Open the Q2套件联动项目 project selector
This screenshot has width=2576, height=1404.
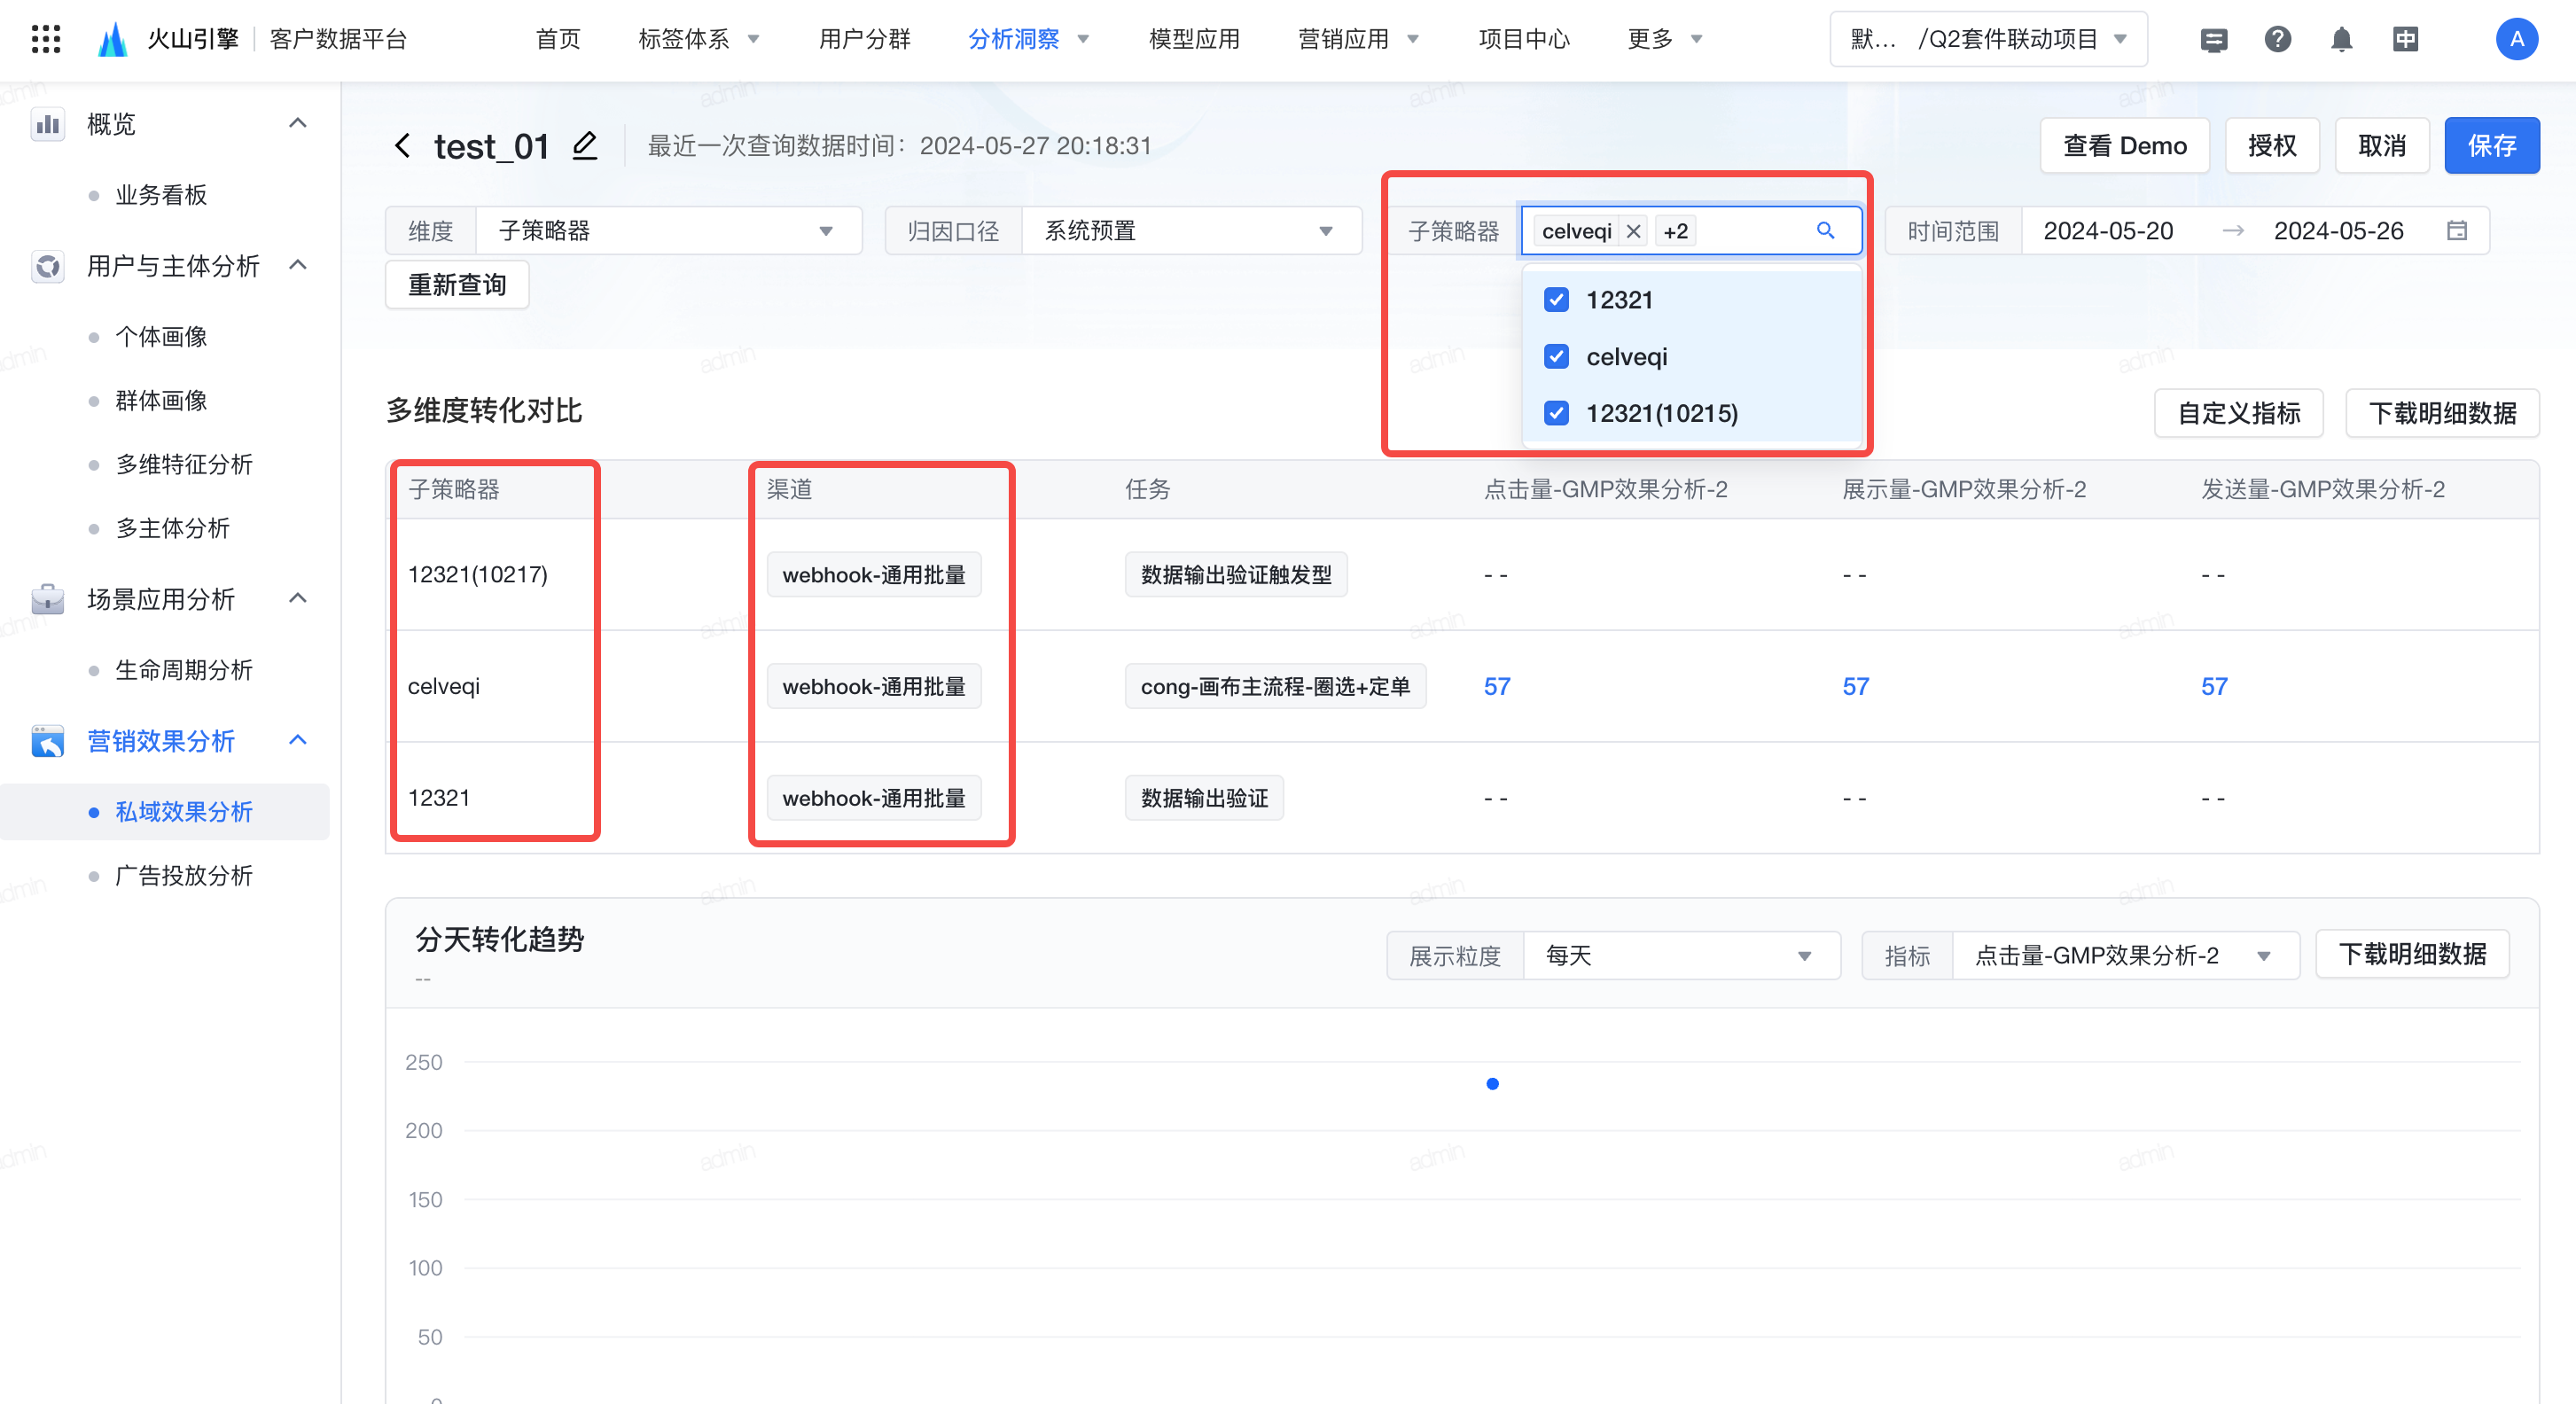(x=1988, y=39)
